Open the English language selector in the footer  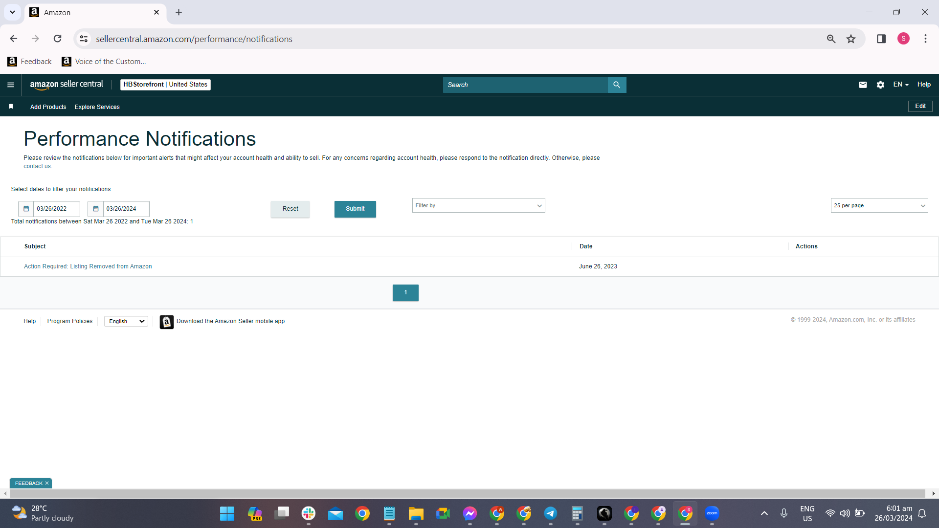tap(126, 321)
